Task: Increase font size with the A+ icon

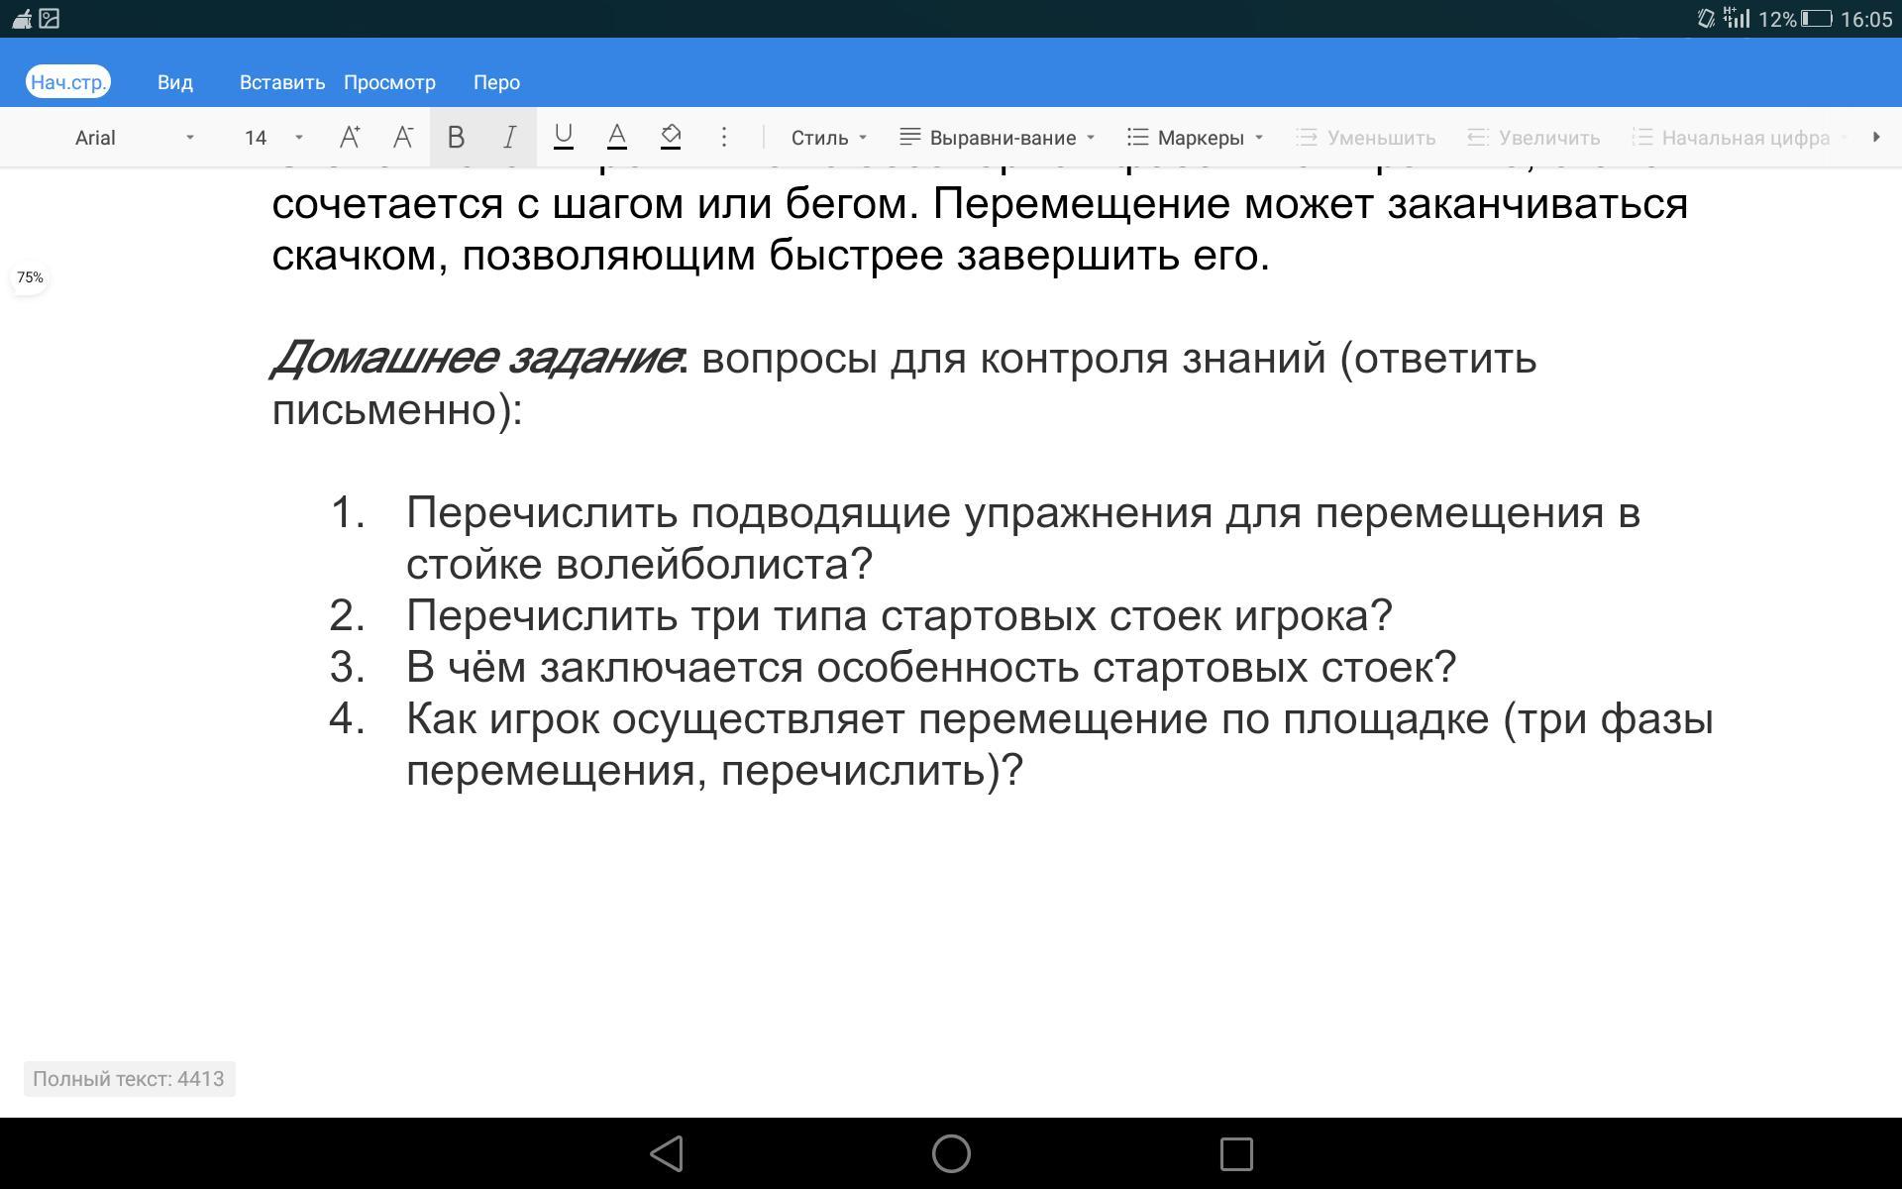Action: coord(349,137)
